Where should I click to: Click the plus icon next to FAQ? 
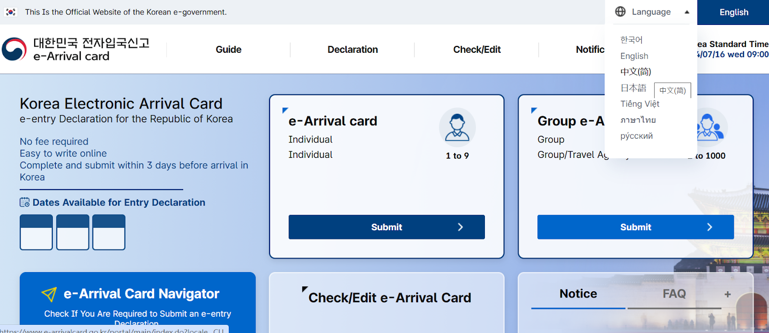(x=728, y=294)
